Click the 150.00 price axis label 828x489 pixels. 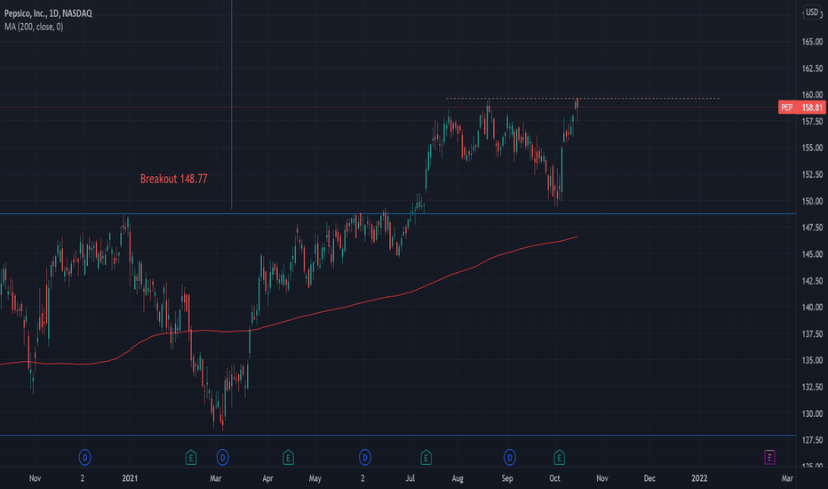pyautogui.click(x=812, y=201)
